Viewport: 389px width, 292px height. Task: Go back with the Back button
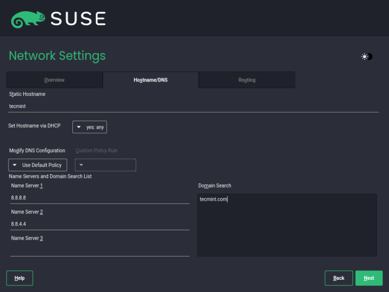click(338, 278)
